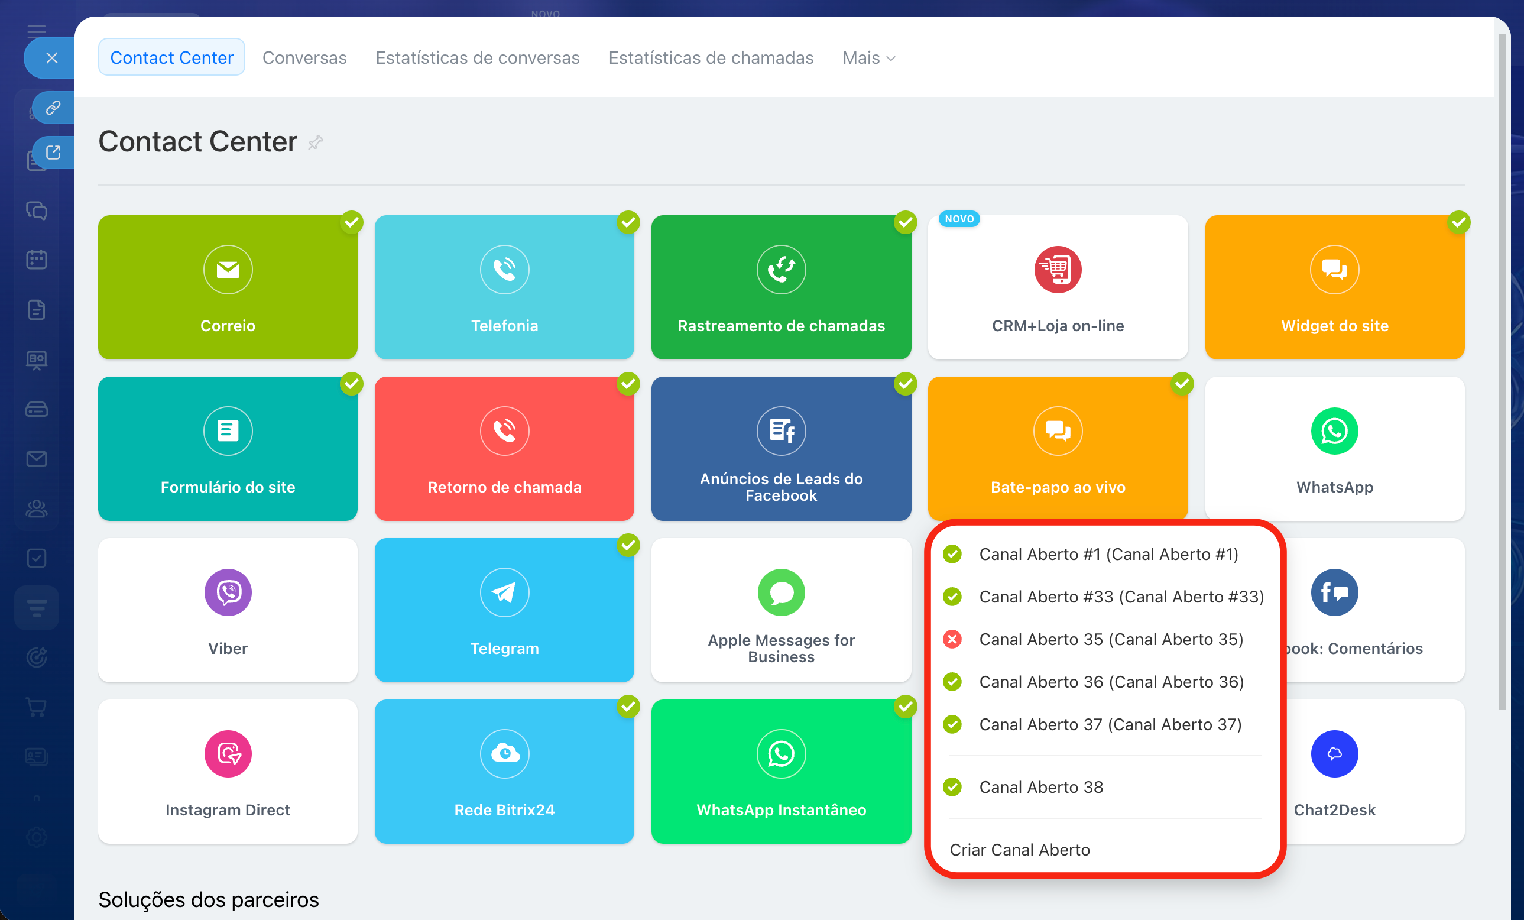Open the Rede Bitrix24 tile
1524x920 pixels.
[x=504, y=772]
